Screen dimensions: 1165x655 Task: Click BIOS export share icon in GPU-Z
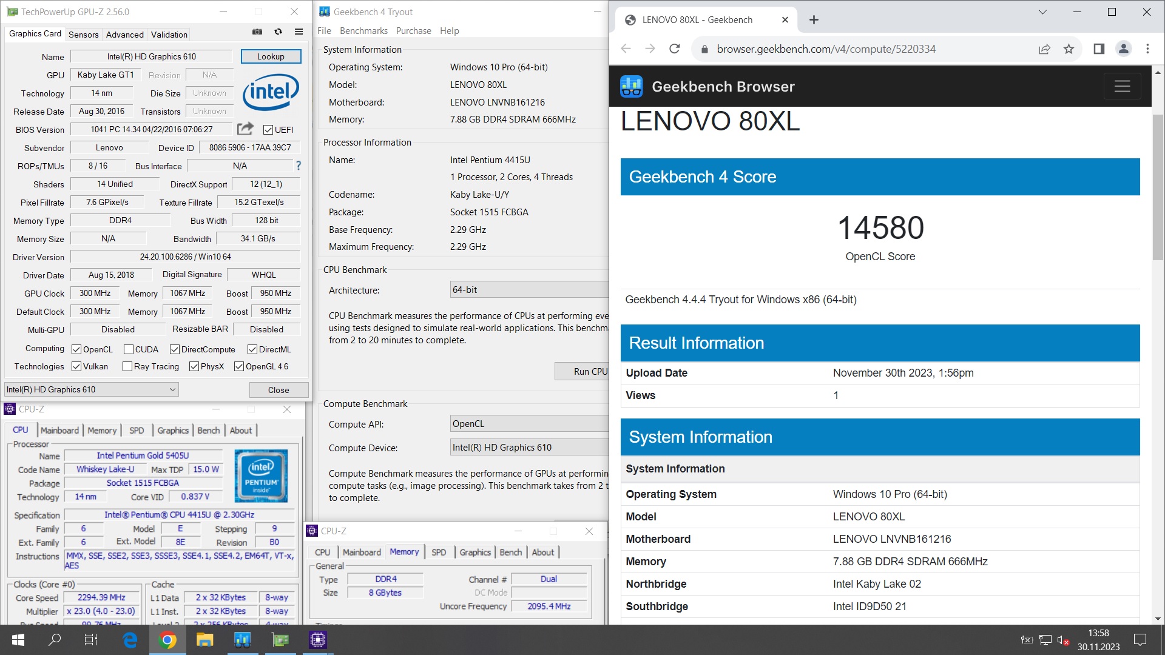(x=245, y=129)
